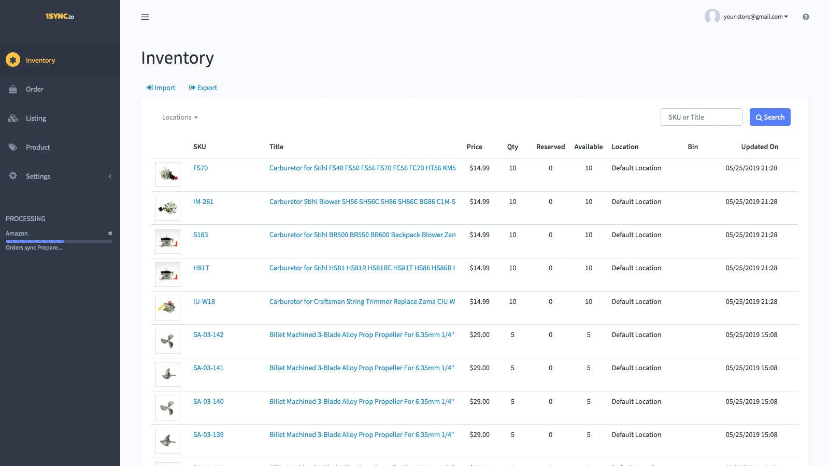Open the Locations dropdown

pos(179,117)
